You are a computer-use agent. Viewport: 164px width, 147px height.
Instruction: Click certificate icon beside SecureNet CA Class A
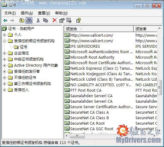[67, 112]
